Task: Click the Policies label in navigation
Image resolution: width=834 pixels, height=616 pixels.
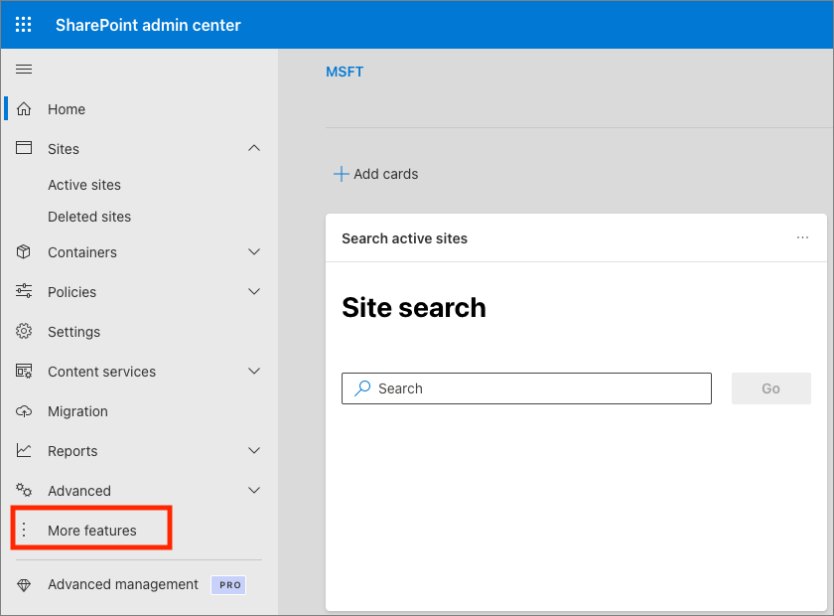Action: [x=71, y=292]
